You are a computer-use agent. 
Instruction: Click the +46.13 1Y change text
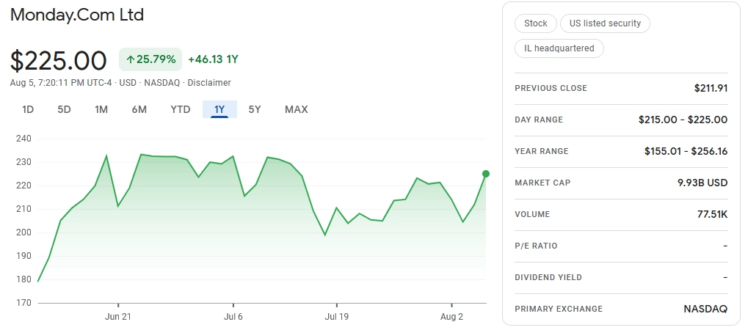[x=213, y=59]
